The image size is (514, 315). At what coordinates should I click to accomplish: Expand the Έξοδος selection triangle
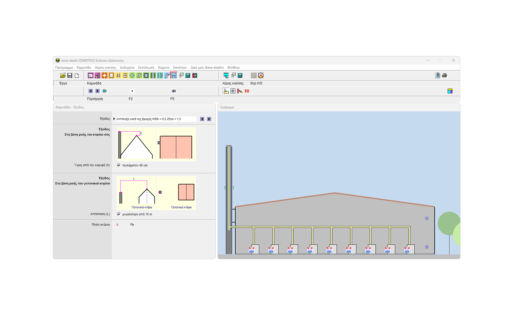pyautogui.click(x=114, y=119)
